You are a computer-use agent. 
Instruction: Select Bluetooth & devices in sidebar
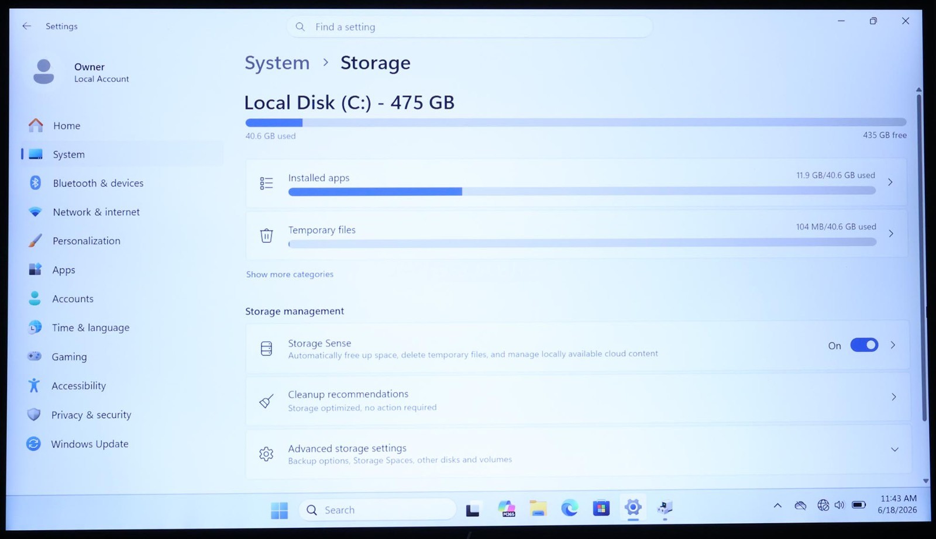coord(98,183)
